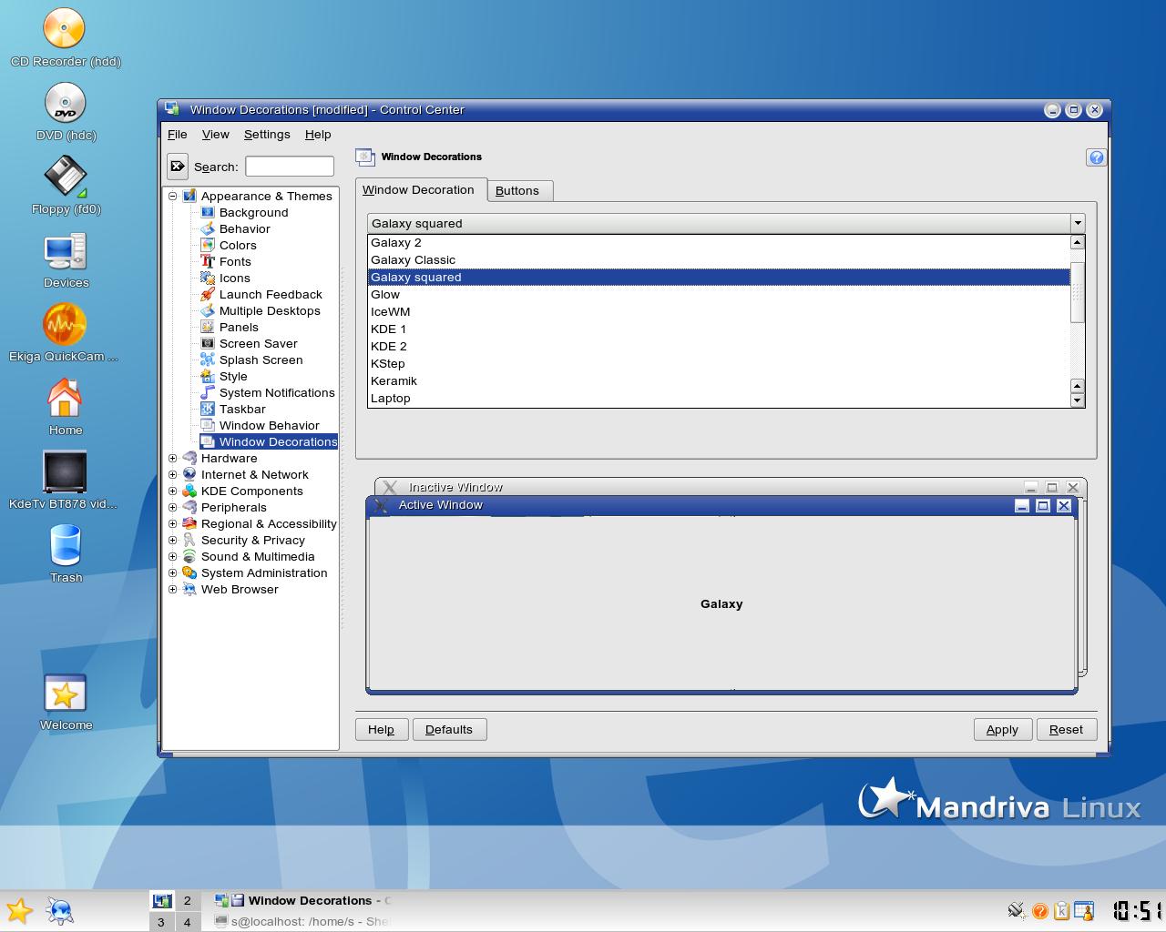Click the plug icon in the system tray
The height and width of the screenshot is (932, 1166).
point(1017,911)
